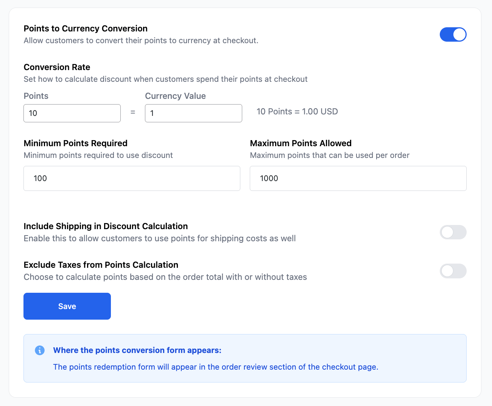Click the Minimum Points Required heading
492x406 pixels.
coord(75,143)
